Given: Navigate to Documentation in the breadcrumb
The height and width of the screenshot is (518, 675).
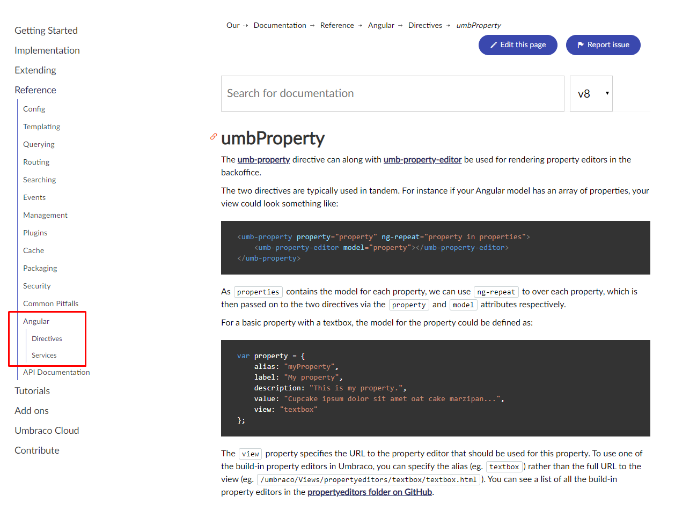Looking at the screenshot, I should pos(280,25).
